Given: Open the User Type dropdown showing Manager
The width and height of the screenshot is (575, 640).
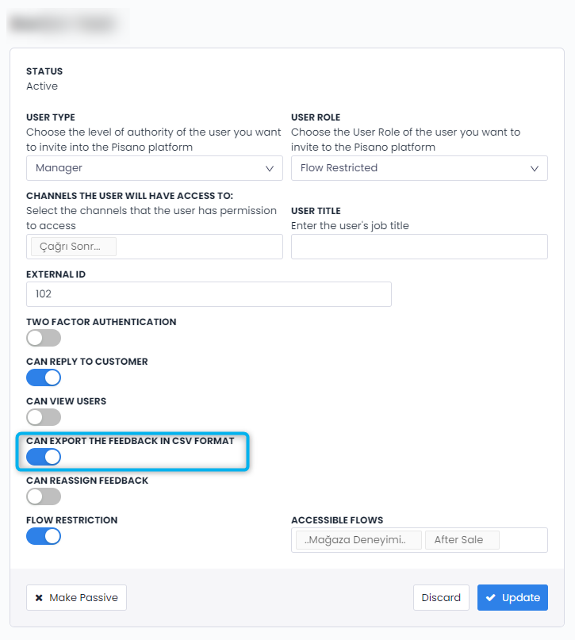Looking at the screenshot, I should 154,167.
